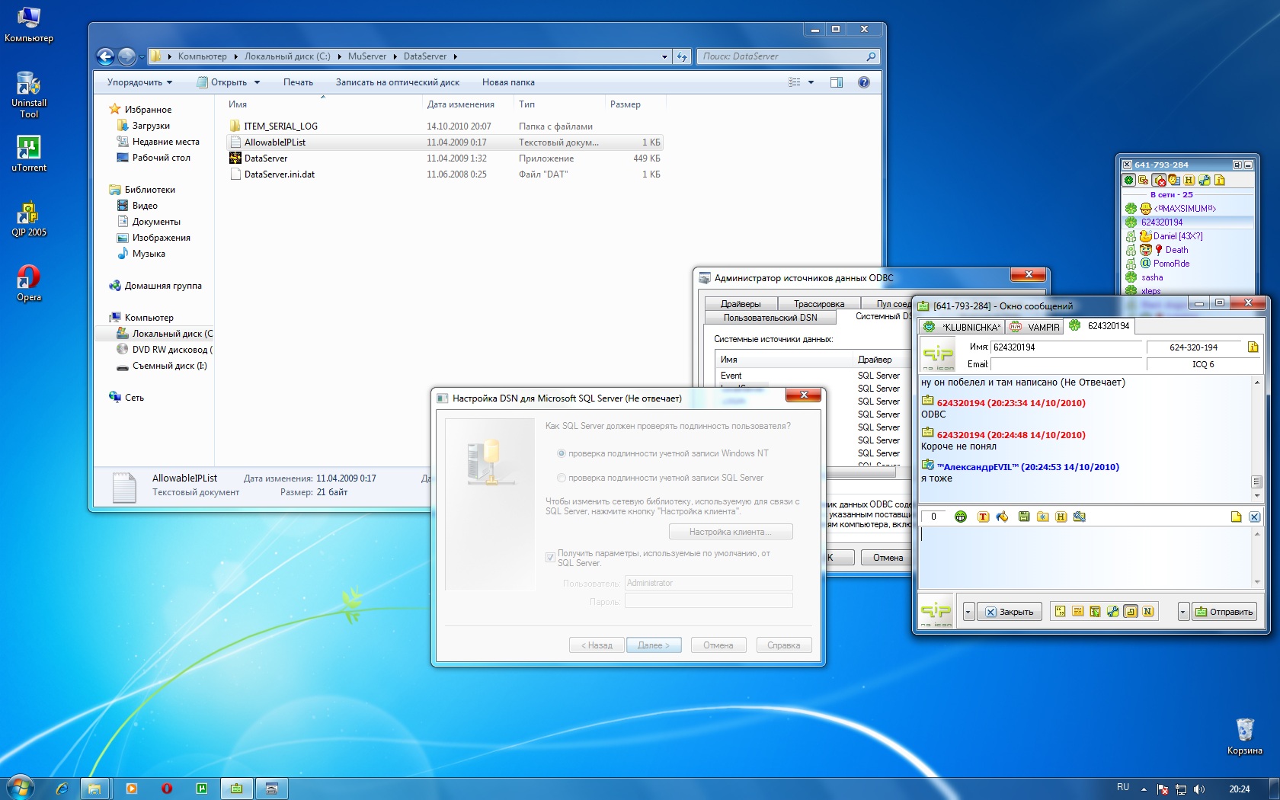Click in the chat message input field
1280x800 pixels.
[x=1084, y=557]
